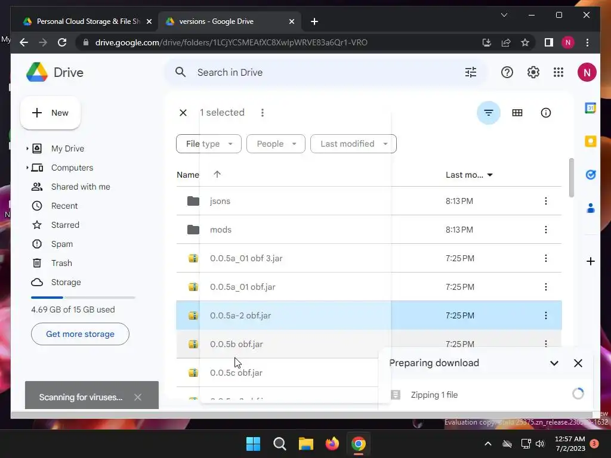Sort by the Name column header
The image size is (611, 458).
pos(188,175)
